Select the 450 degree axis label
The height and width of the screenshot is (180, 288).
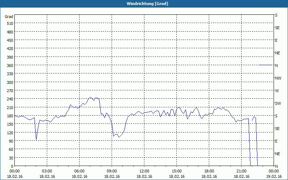[10, 40]
